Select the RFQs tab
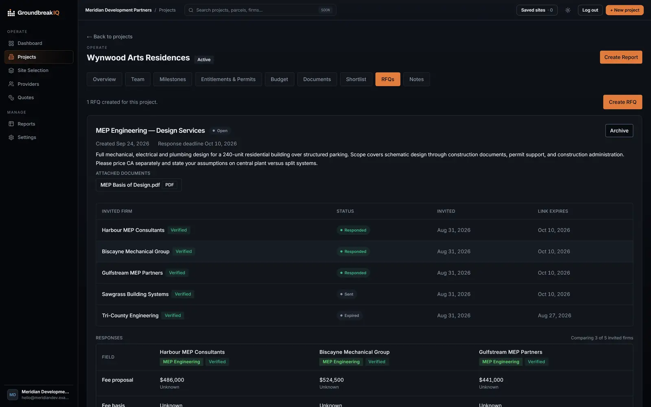The height and width of the screenshot is (407, 651). (x=388, y=79)
